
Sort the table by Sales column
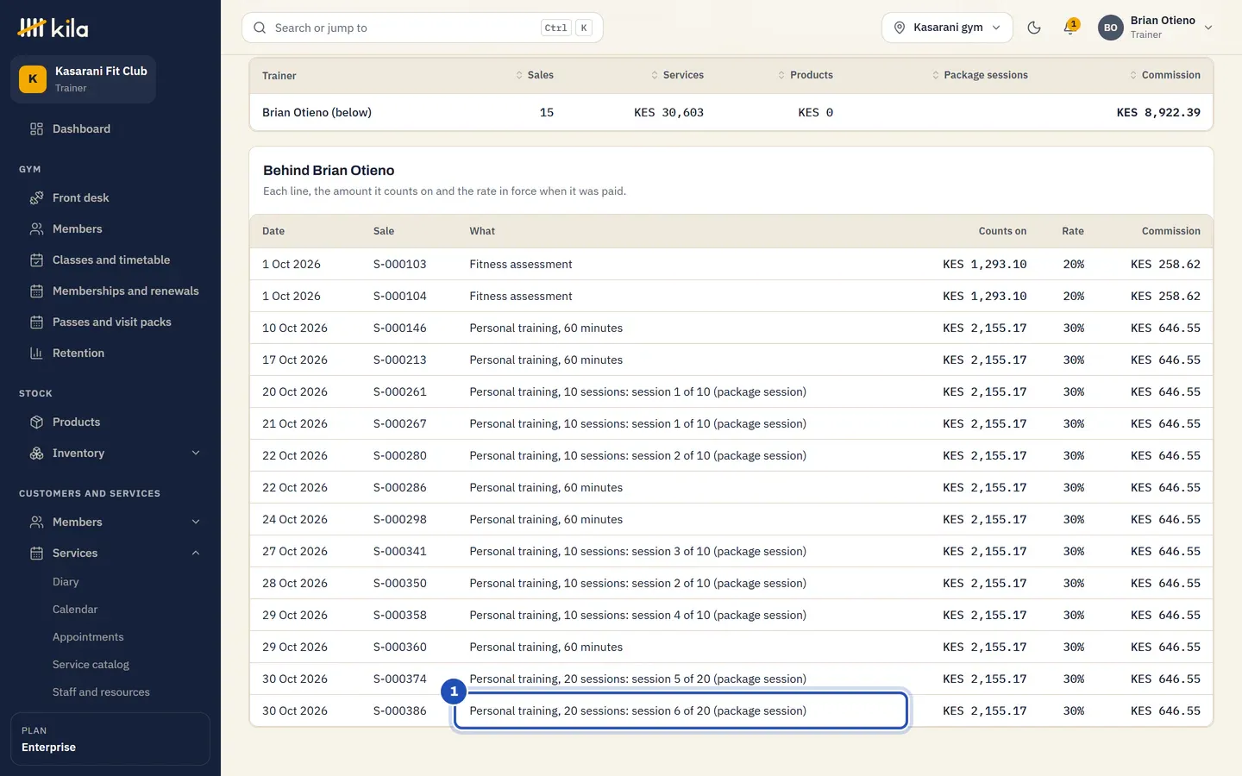[x=535, y=75]
